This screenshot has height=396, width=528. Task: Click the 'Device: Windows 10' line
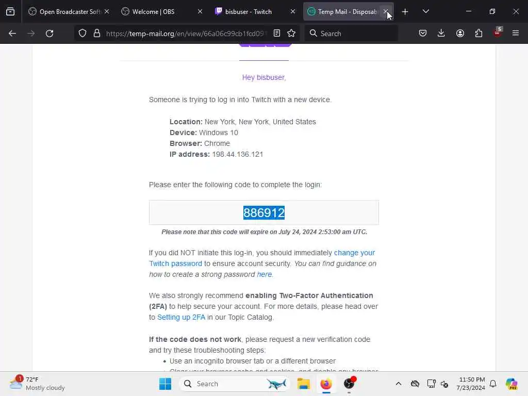click(x=204, y=133)
